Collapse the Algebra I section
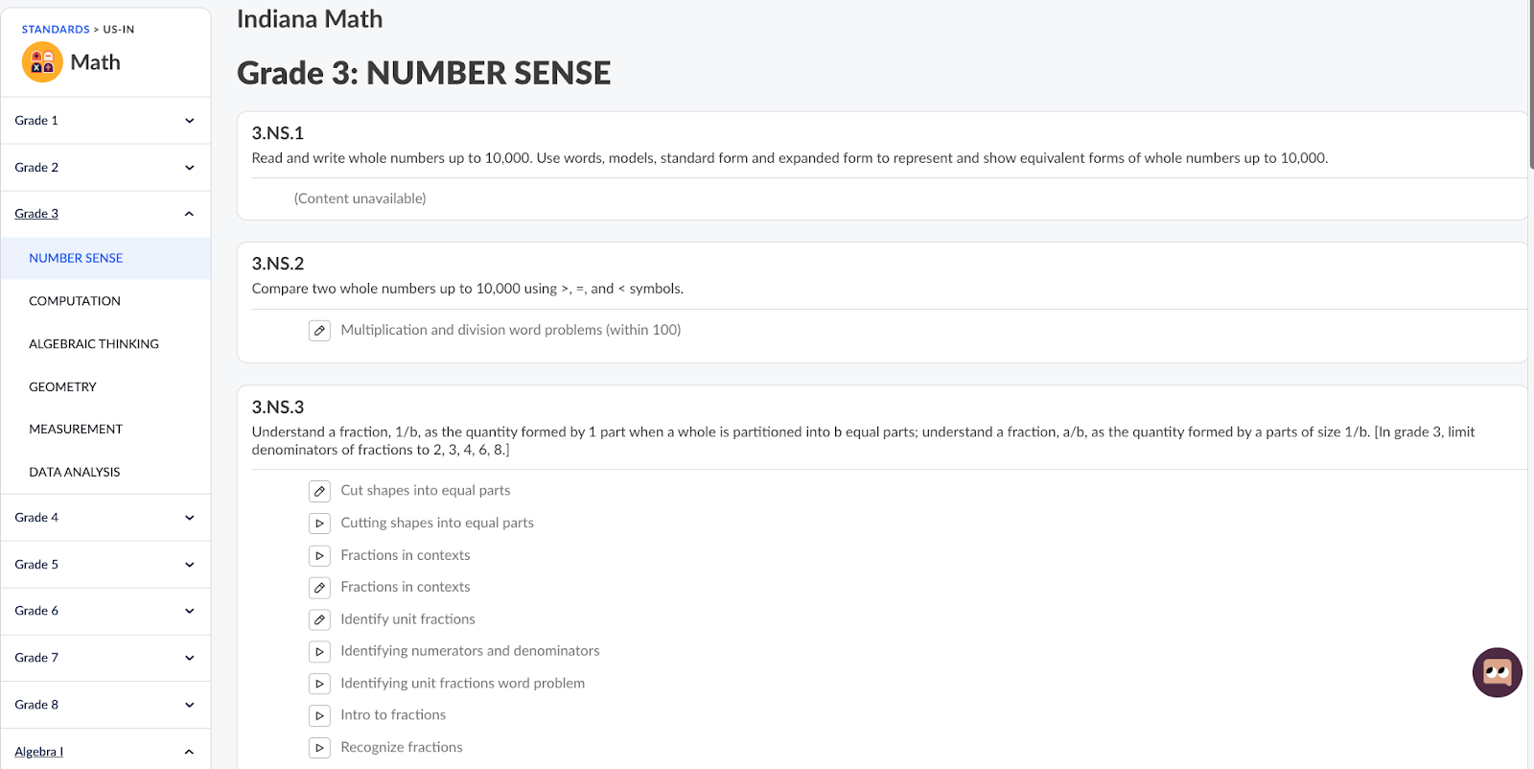 coord(189,752)
